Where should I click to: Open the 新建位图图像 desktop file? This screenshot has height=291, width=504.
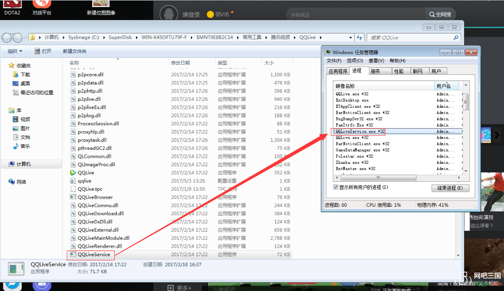point(101,7)
